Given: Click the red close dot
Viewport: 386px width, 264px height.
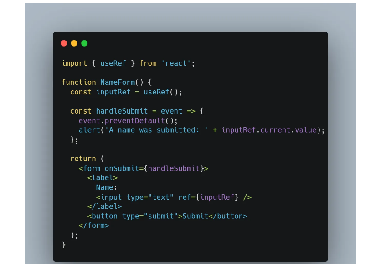Looking at the screenshot, I should click(64, 43).
